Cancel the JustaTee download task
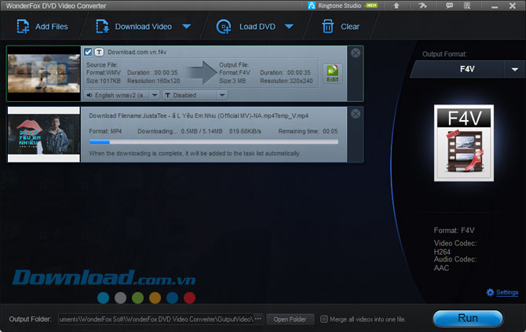Image resolution: width=526 pixels, height=332 pixels. [x=356, y=114]
